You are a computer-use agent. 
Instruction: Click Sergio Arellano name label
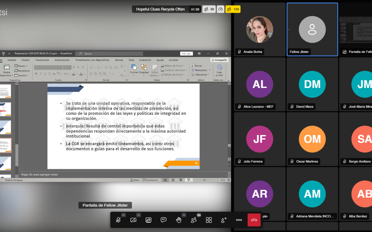pyautogui.click(x=359, y=162)
